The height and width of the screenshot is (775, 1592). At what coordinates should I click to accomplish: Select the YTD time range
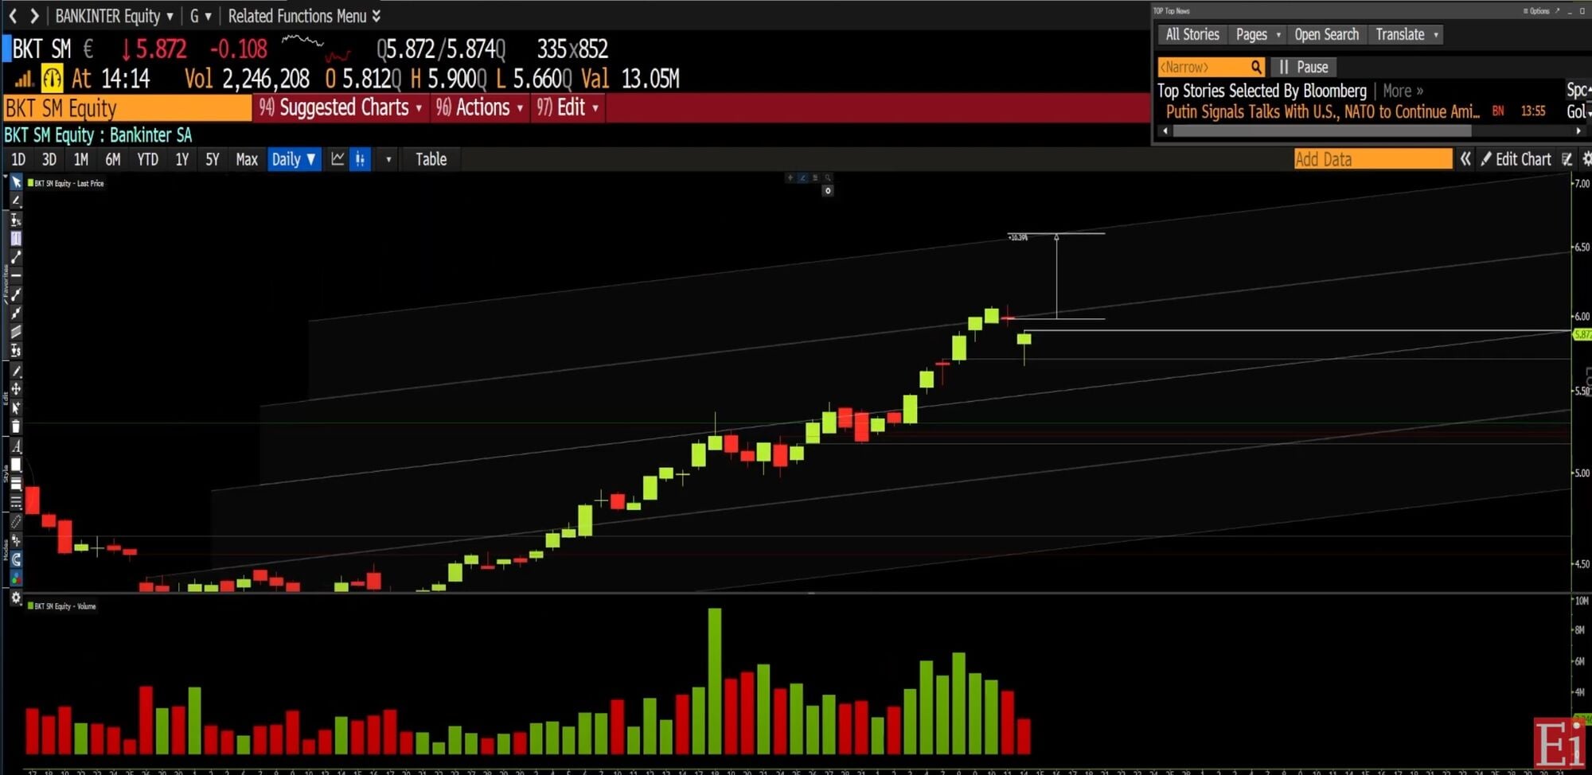click(147, 159)
